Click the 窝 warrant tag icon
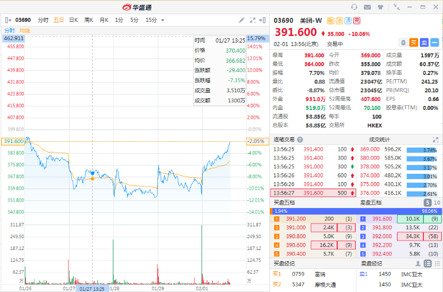Image resolution: width=443 pixels, height=292 pixels. click(x=357, y=21)
